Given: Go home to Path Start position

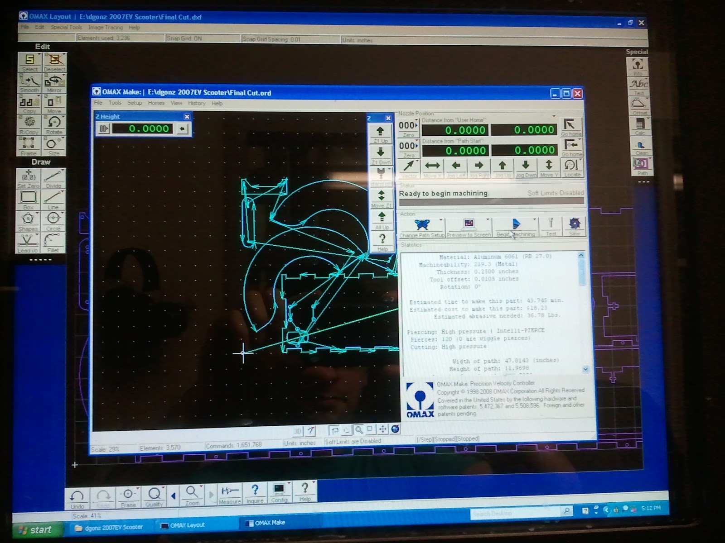Looking at the screenshot, I should point(571,148).
